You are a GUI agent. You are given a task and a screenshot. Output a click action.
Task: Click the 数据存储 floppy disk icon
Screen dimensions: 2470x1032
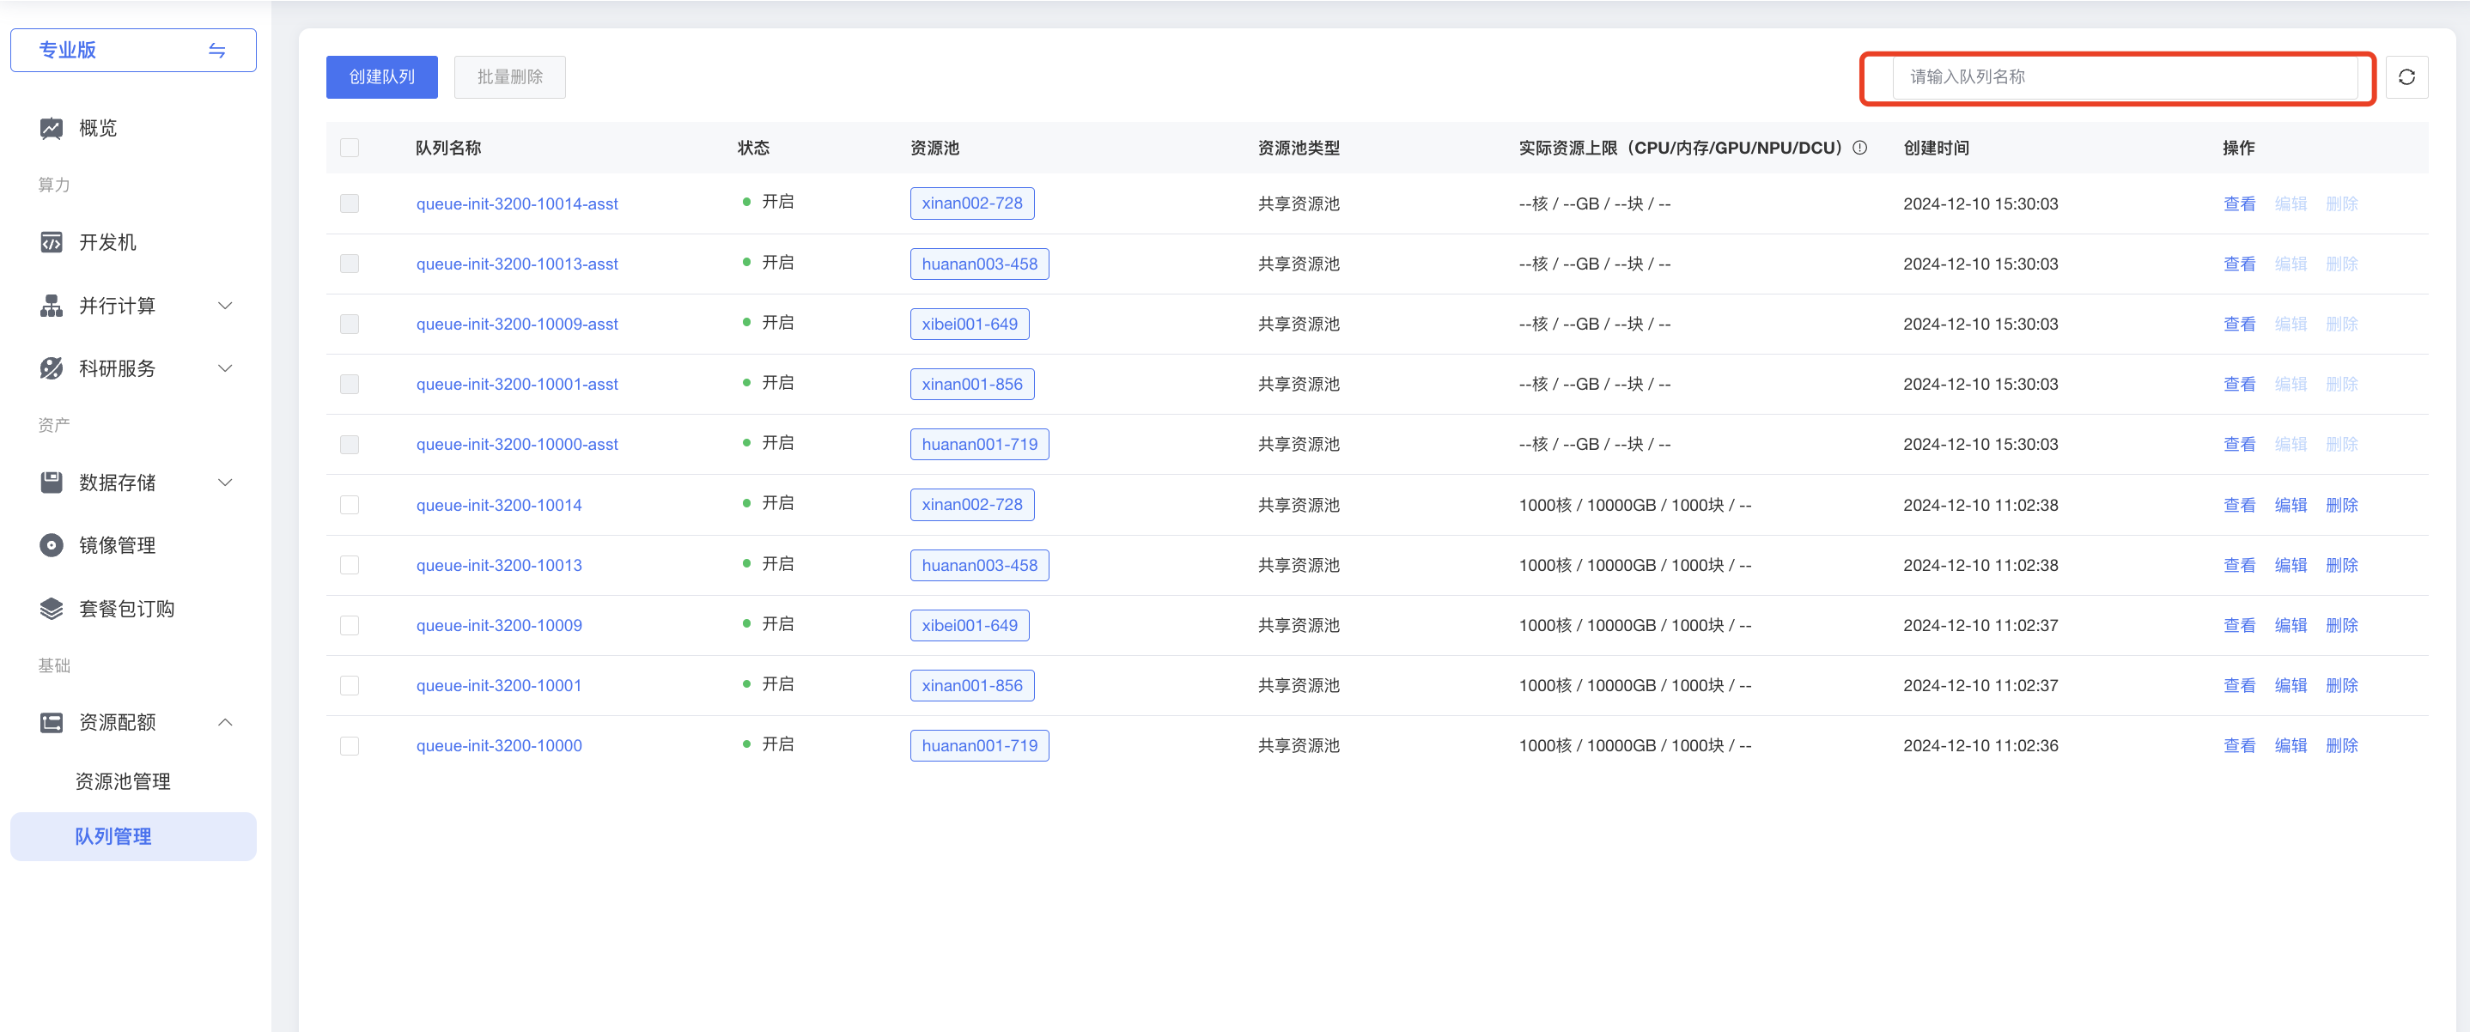click(x=51, y=482)
